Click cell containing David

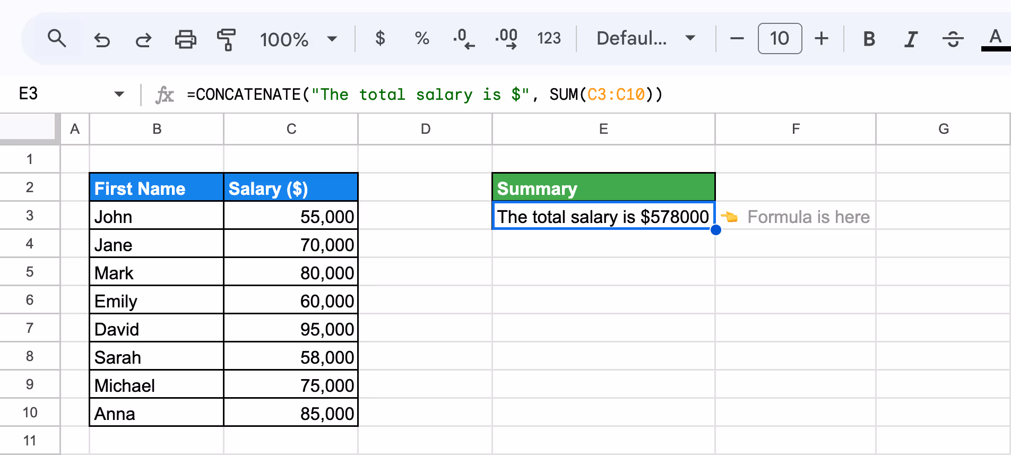[x=157, y=328]
